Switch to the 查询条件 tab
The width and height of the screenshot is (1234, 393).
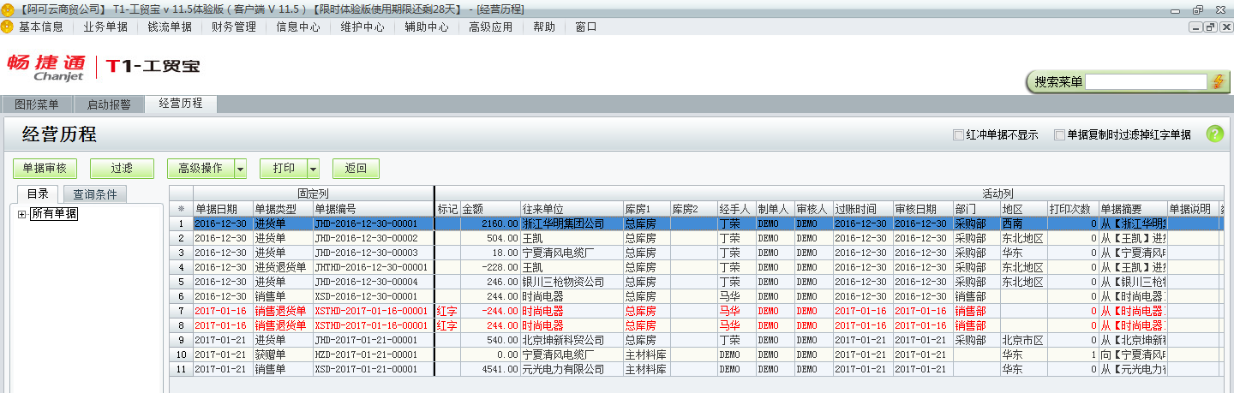tap(94, 194)
